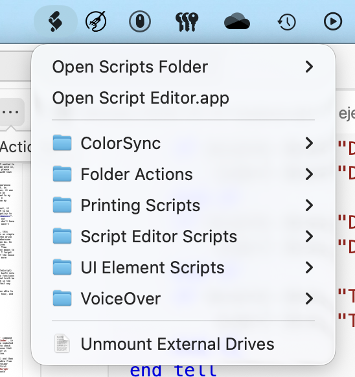Open the three keys menu bar icon
The image size is (355, 377).
coord(187,21)
